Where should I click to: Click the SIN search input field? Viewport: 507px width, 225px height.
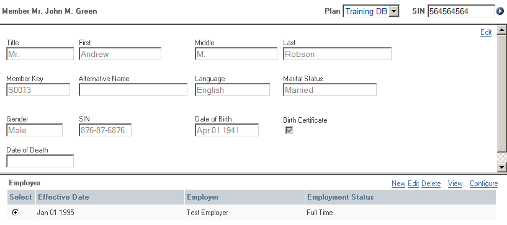461,11
